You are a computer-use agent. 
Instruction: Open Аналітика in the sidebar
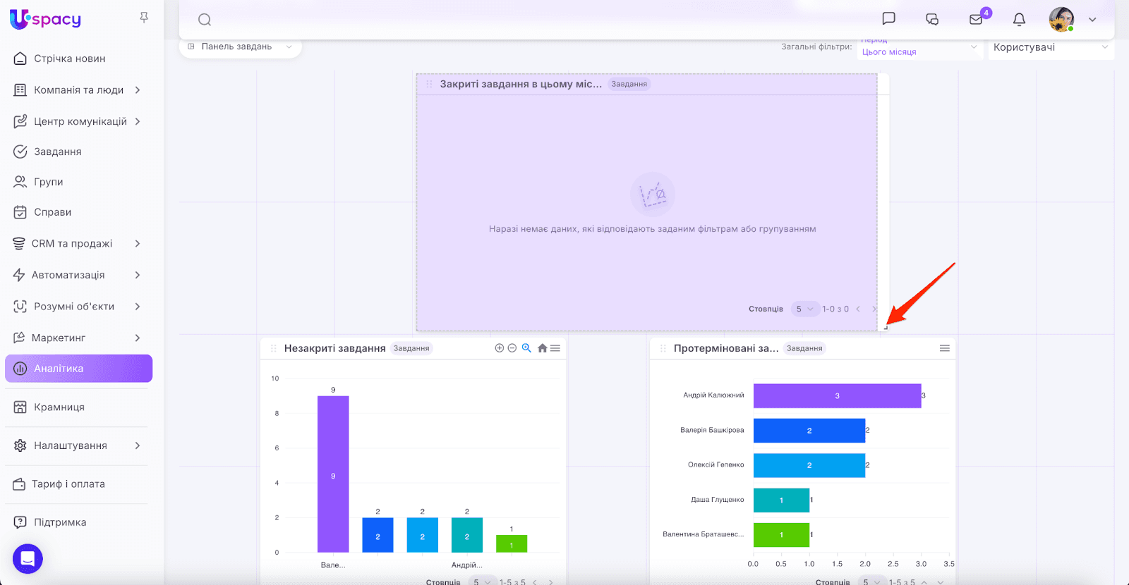(78, 369)
